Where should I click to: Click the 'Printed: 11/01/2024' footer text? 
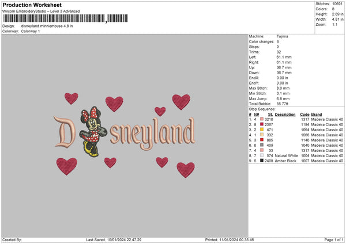230,240
